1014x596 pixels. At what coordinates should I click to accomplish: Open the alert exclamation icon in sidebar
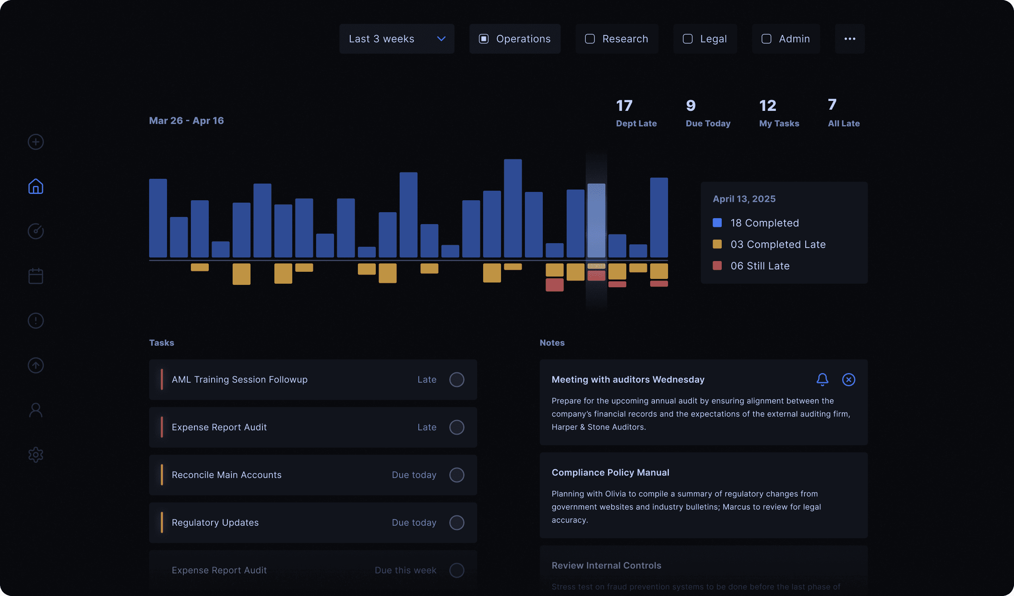click(36, 321)
